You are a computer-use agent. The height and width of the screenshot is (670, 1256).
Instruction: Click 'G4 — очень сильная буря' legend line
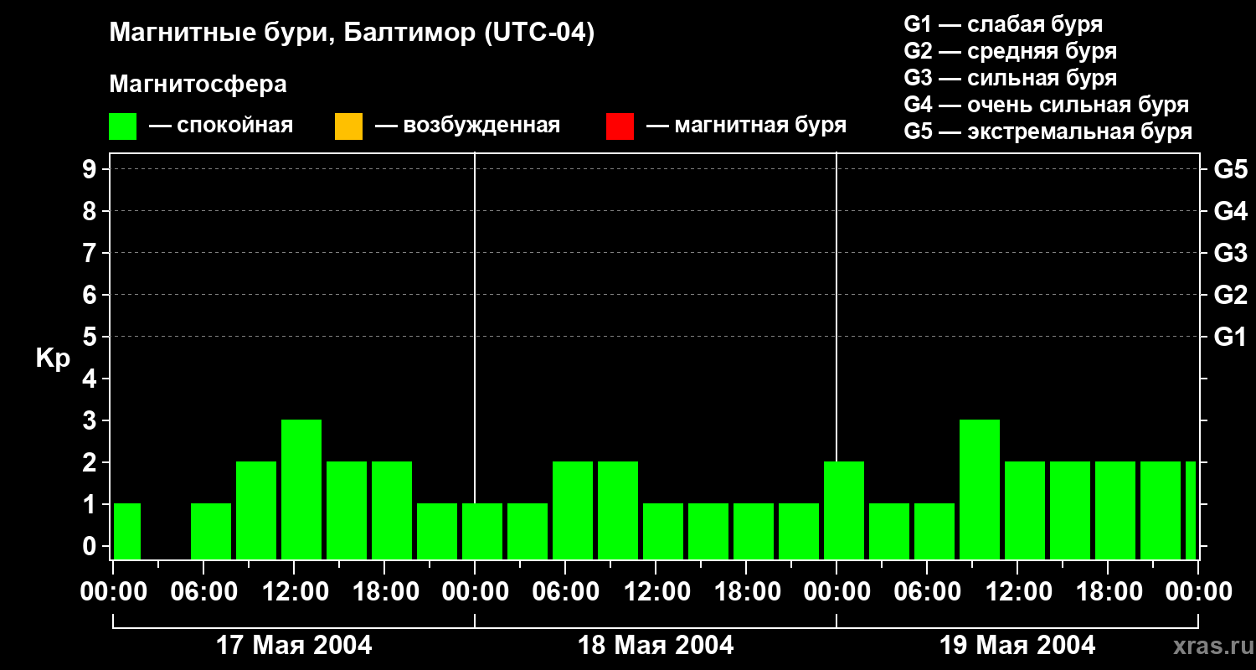[x=1046, y=105]
